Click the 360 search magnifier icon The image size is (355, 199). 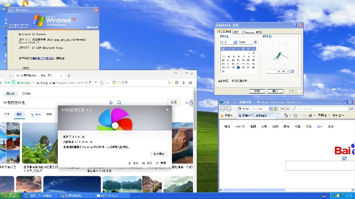[x=169, y=83]
